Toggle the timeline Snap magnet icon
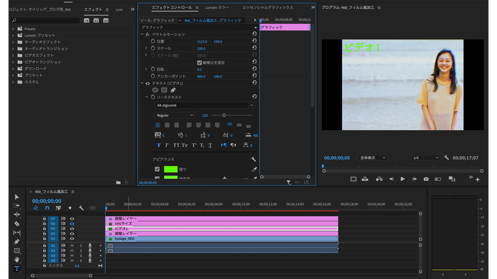Image resolution: width=497 pixels, height=279 pixels. tap(47, 208)
